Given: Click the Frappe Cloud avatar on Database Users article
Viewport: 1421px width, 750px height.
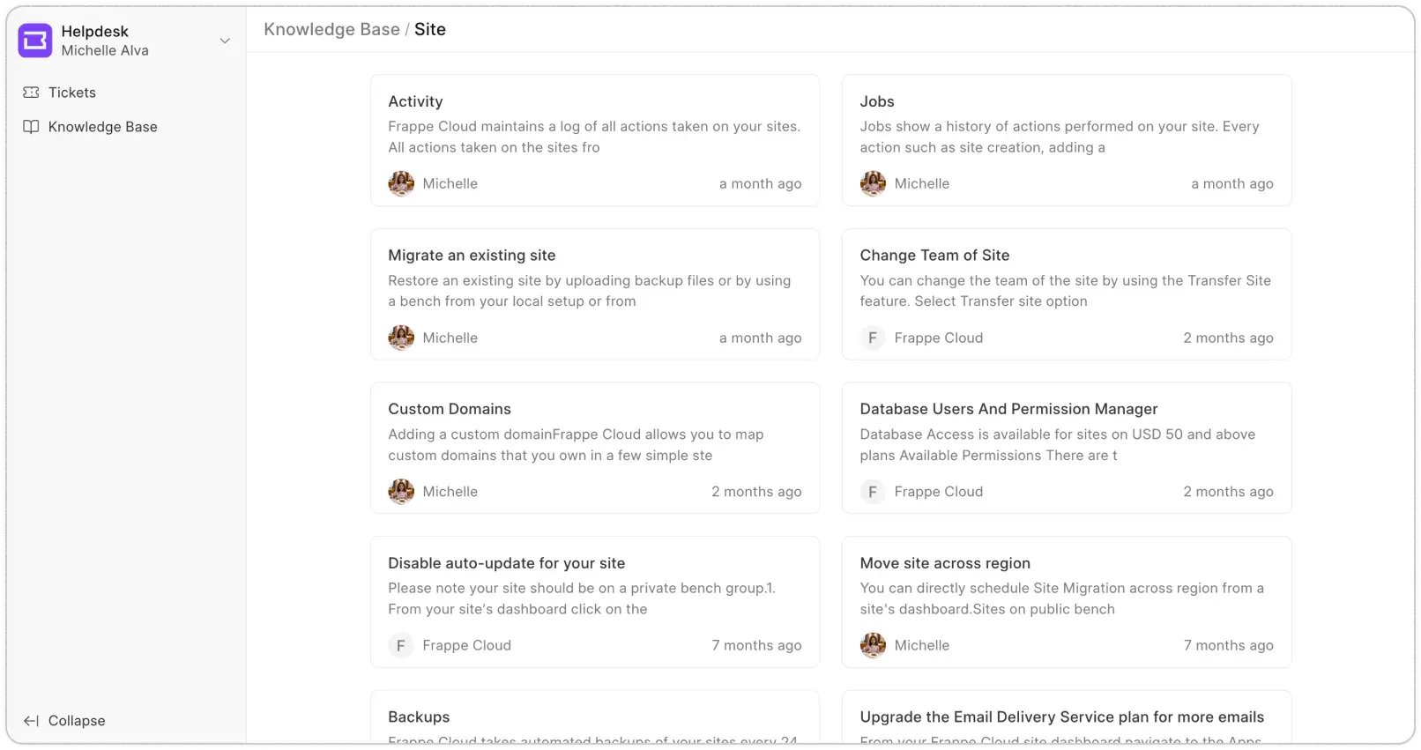Looking at the screenshot, I should click(873, 491).
